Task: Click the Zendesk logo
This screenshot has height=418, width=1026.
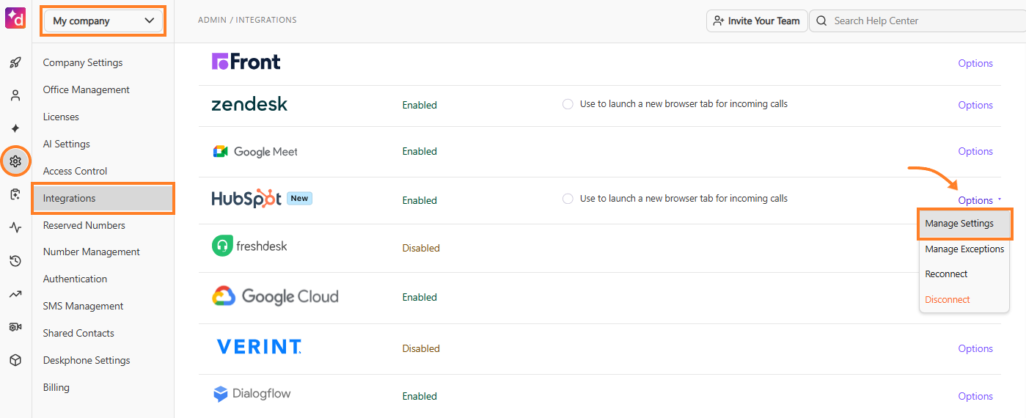Action: pos(249,104)
